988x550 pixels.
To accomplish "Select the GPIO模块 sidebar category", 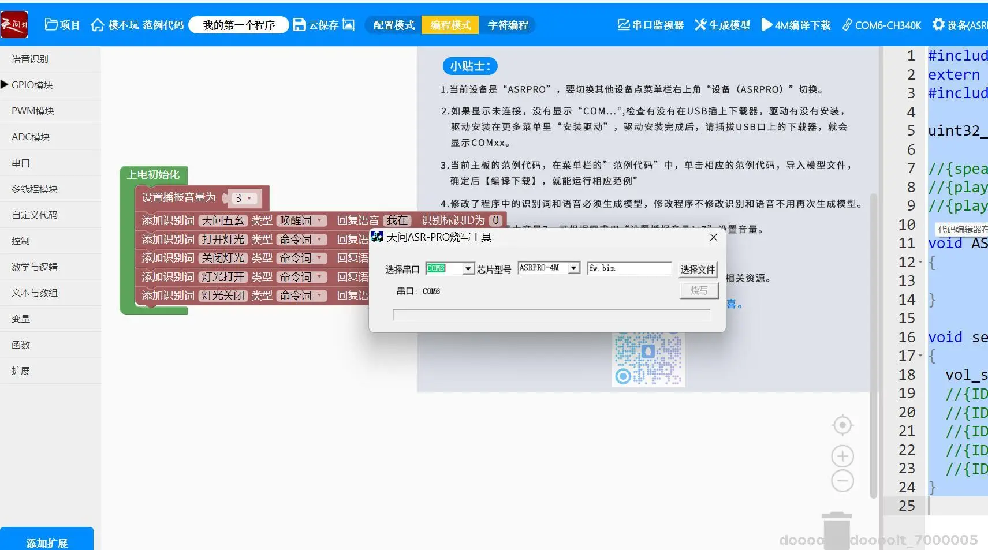I will [x=32, y=84].
